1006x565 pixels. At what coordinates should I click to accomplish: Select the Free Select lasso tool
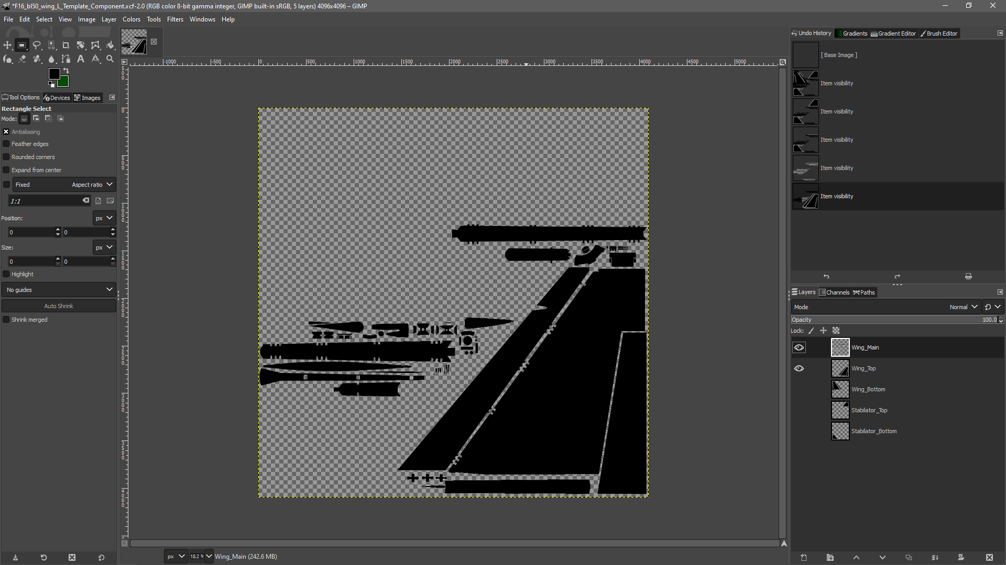click(37, 46)
